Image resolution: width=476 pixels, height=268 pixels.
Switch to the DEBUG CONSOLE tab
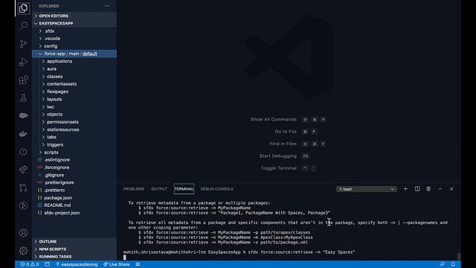point(216,189)
